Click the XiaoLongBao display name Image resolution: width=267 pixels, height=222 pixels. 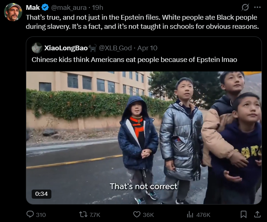click(x=66, y=48)
